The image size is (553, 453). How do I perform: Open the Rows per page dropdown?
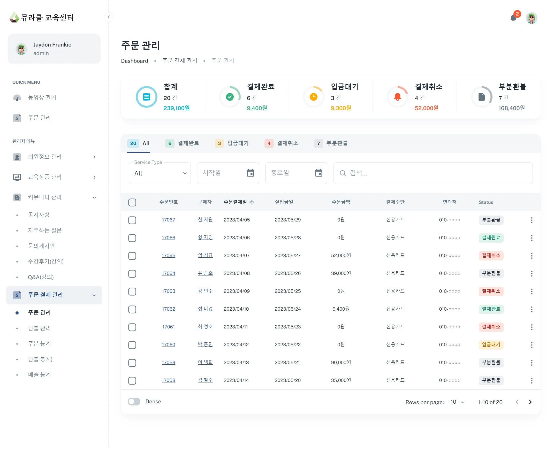pyautogui.click(x=457, y=402)
